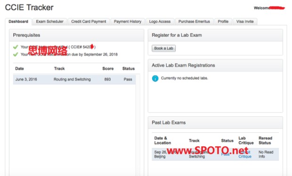Click the blue info icon beside no scheduled labs
The image size is (292, 176).
coord(155,78)
